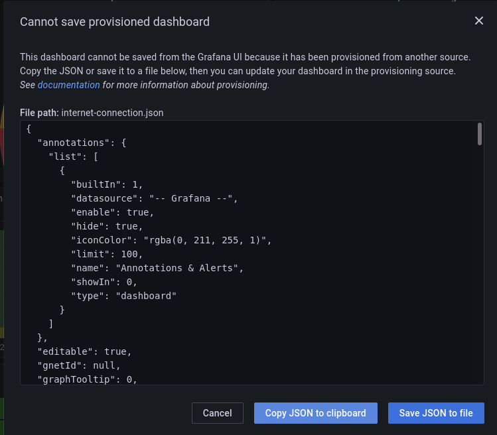
Task: Click the "editable": true line
Action: 84,351
